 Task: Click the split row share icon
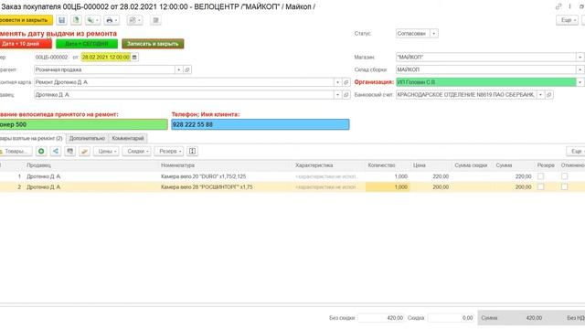(56, 151)
